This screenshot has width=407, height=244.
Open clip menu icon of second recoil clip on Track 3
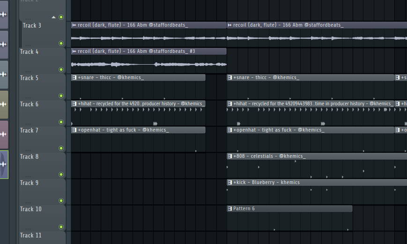[229, 25]
